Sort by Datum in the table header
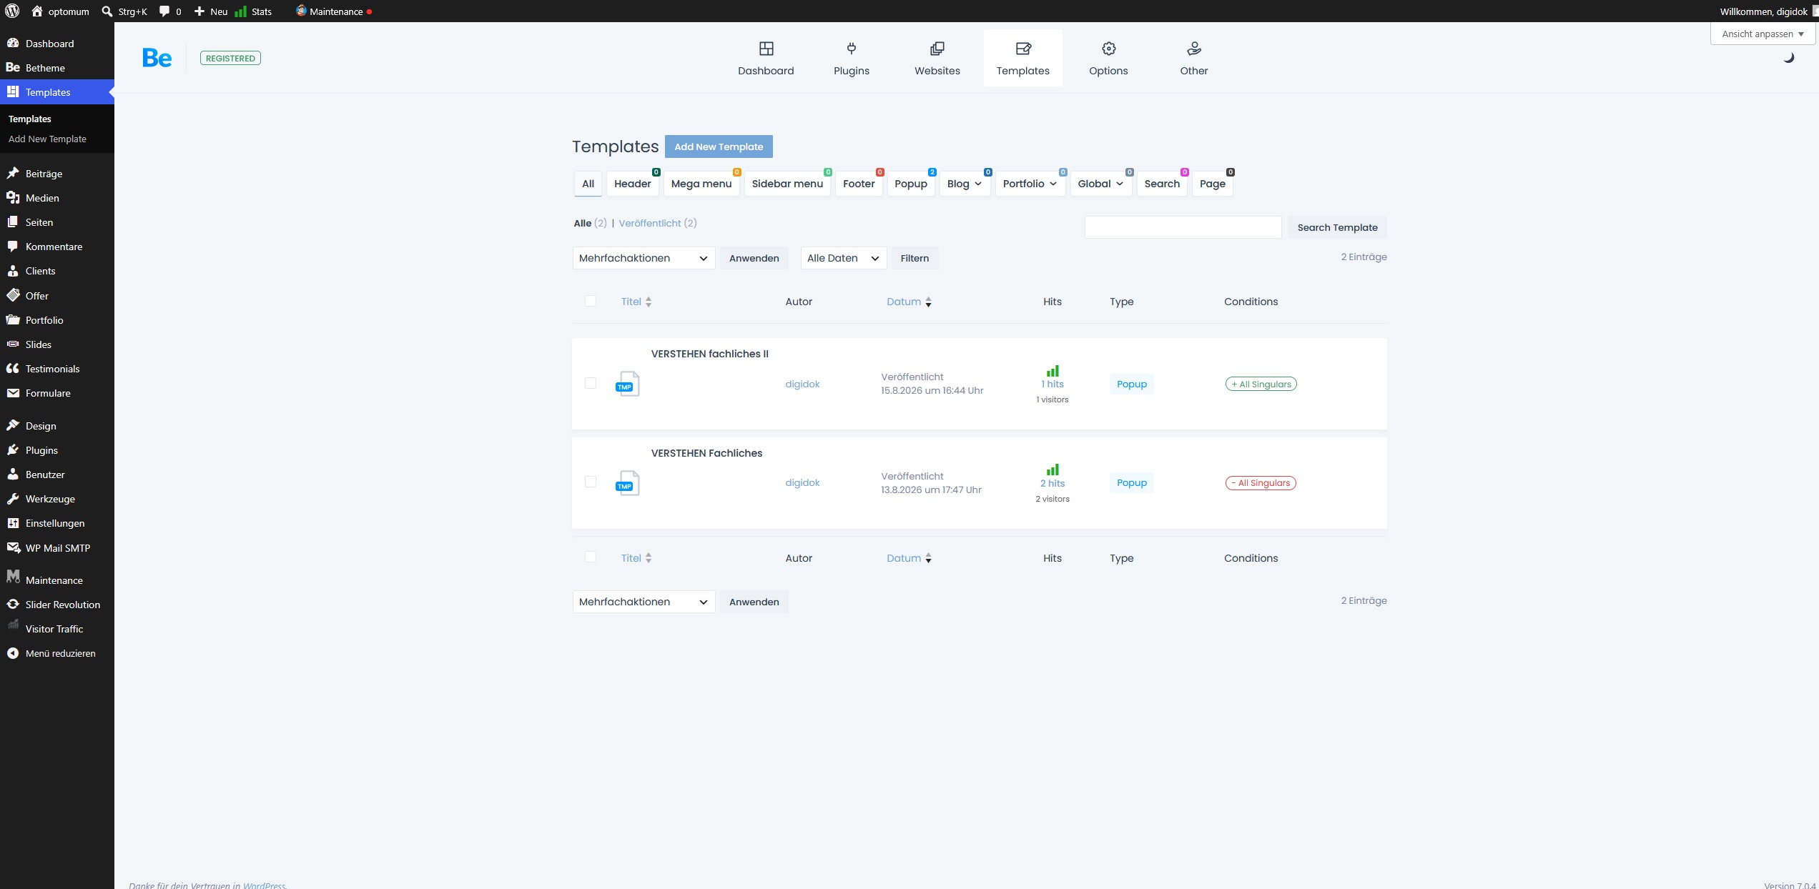 909,302
